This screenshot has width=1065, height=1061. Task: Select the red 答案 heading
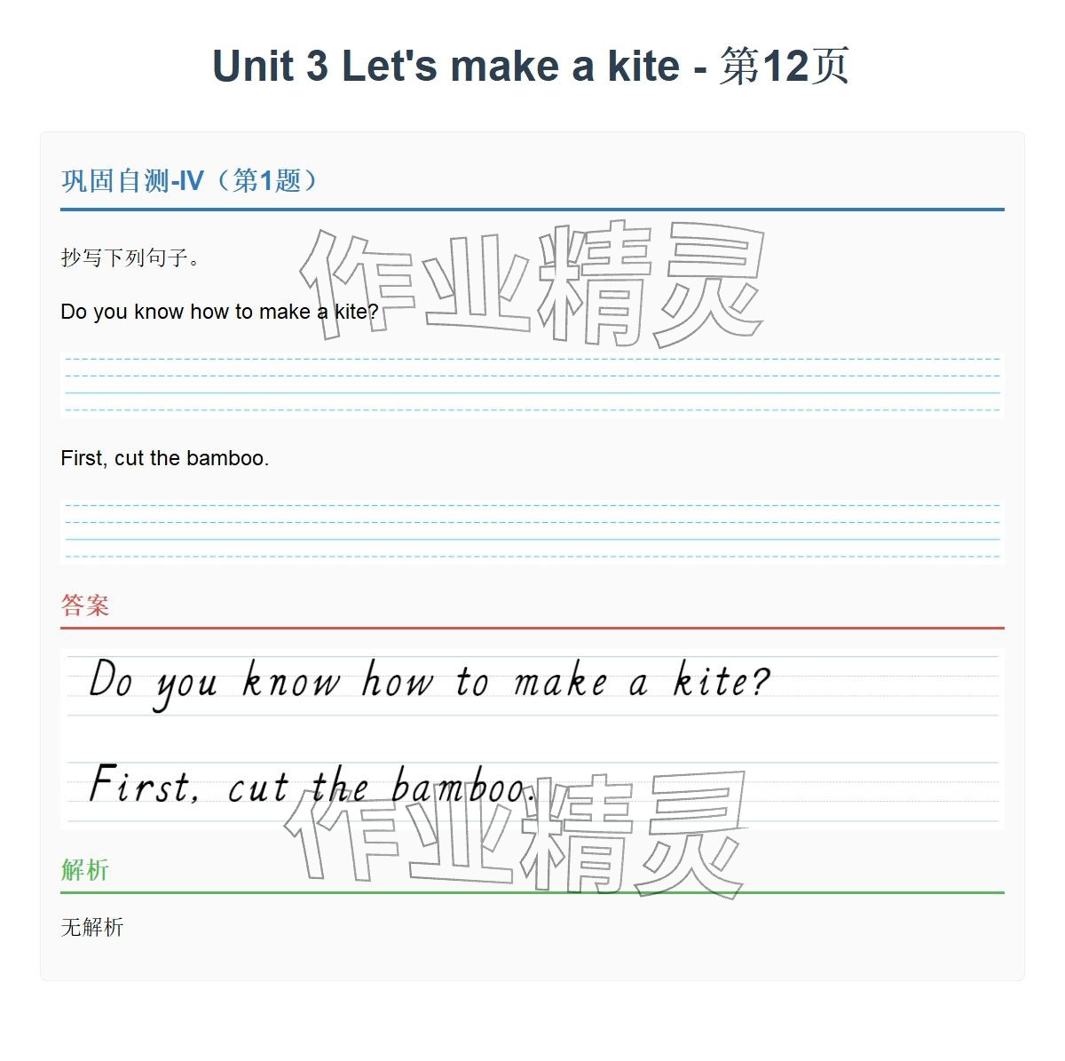point(85,606)
